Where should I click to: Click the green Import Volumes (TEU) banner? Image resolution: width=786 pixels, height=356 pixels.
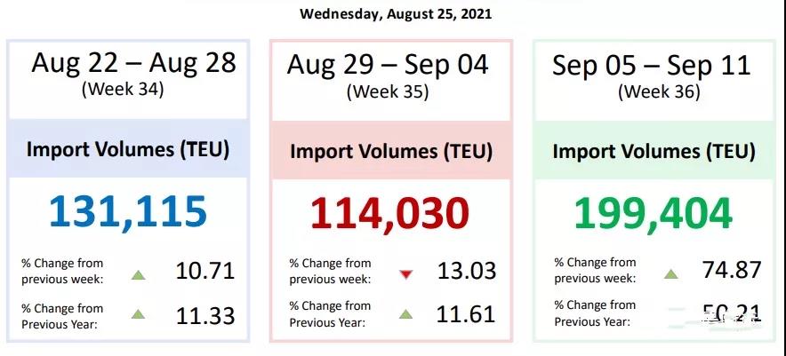click(x=654, y=151)
